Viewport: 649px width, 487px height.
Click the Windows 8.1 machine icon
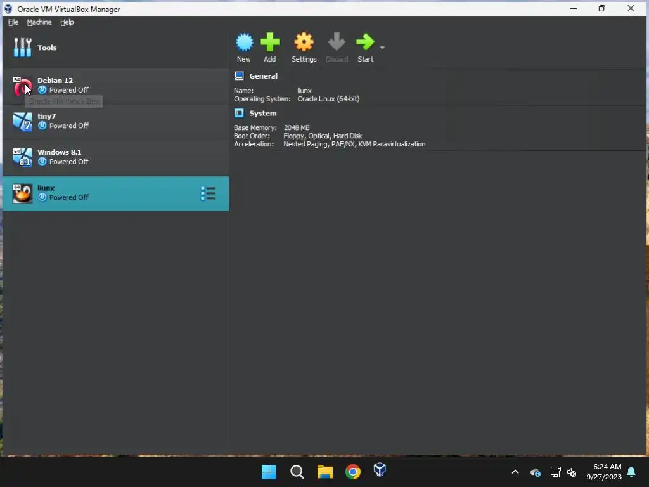pyautogui.click(x=22, y=157)
